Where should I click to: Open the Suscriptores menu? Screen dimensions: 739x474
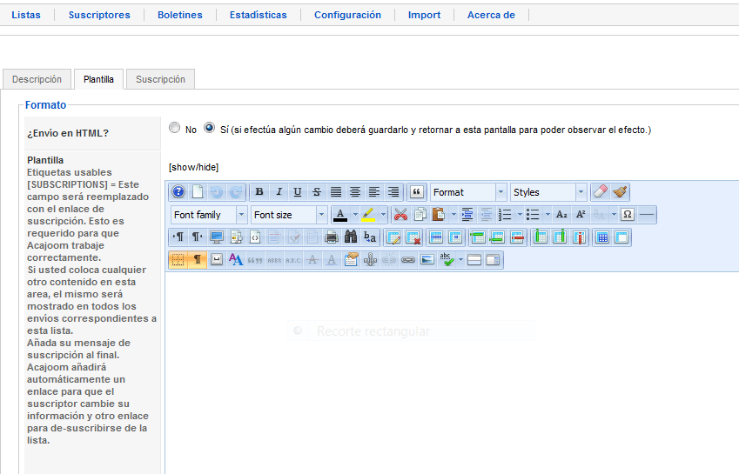[99, 15]
